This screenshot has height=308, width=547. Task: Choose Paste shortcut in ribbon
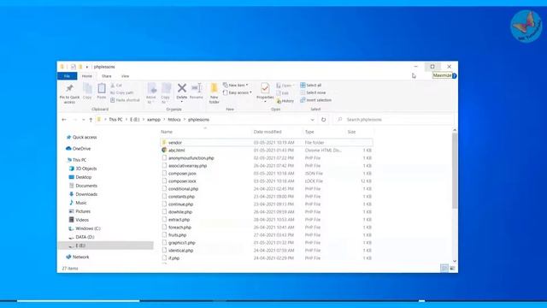click(125, 100)
